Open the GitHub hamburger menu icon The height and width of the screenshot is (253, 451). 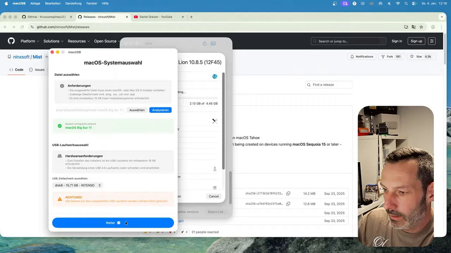[x=432, y=41]
